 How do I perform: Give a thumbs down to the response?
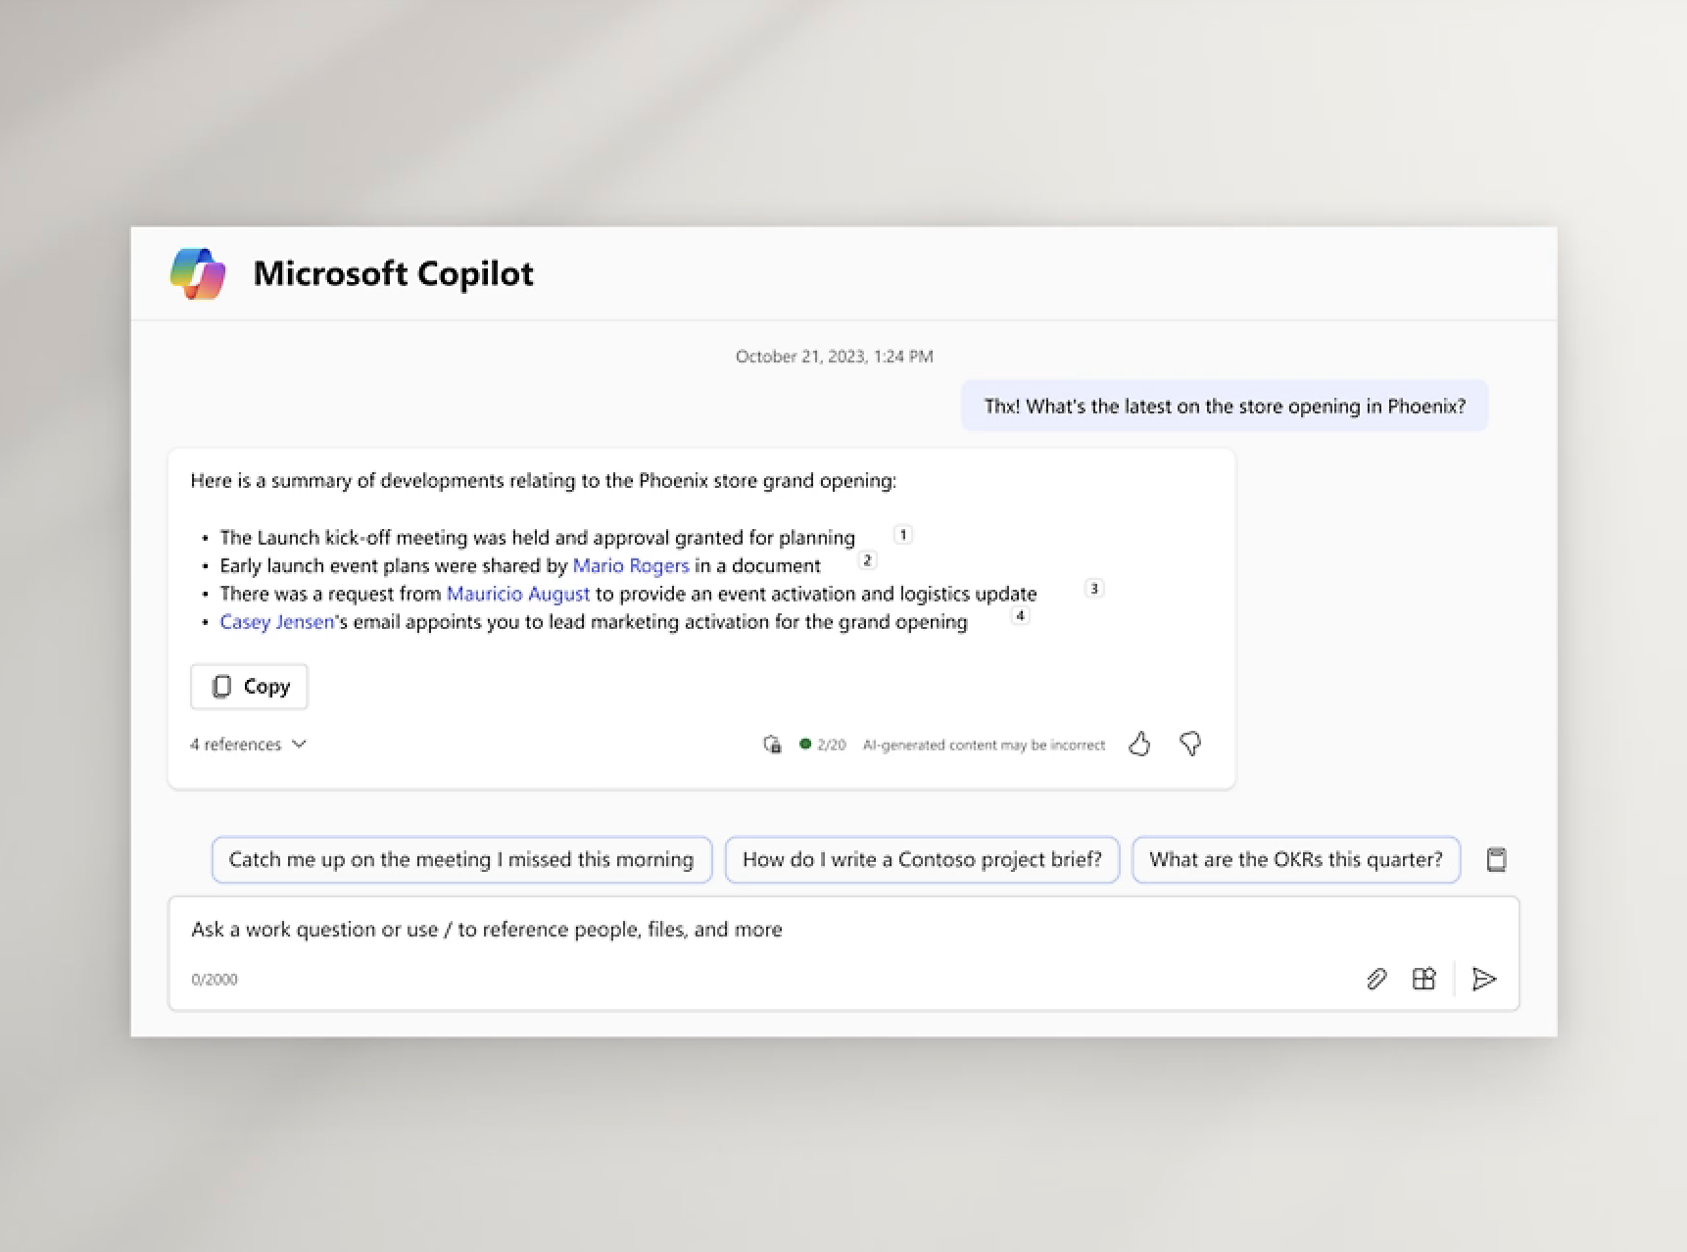coord(1189,744)
